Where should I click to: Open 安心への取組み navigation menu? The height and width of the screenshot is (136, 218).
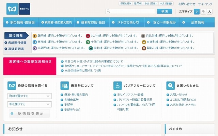(162, 22)
